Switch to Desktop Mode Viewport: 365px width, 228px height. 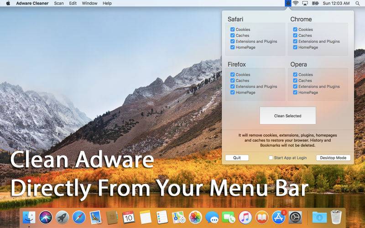pyautogui.click(x=333, y=158)
